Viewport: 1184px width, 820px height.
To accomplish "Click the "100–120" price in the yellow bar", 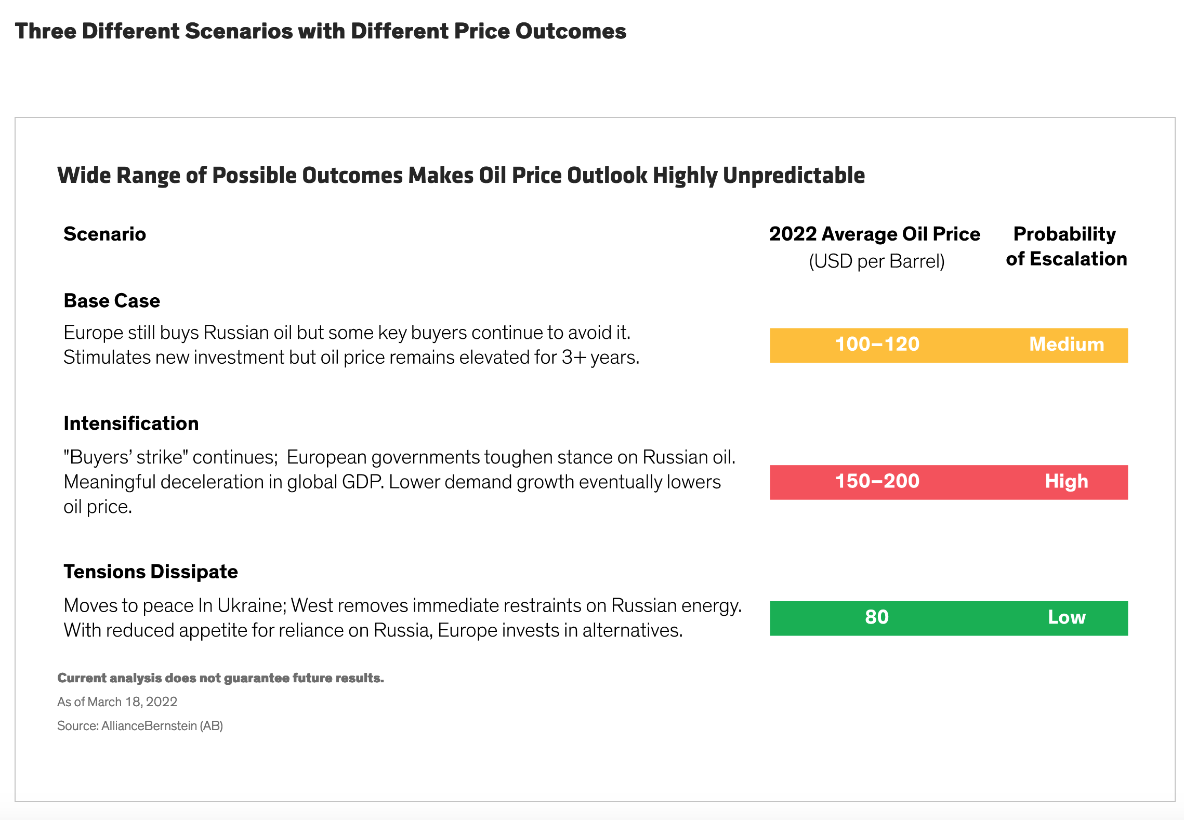I will pos(877,345).
